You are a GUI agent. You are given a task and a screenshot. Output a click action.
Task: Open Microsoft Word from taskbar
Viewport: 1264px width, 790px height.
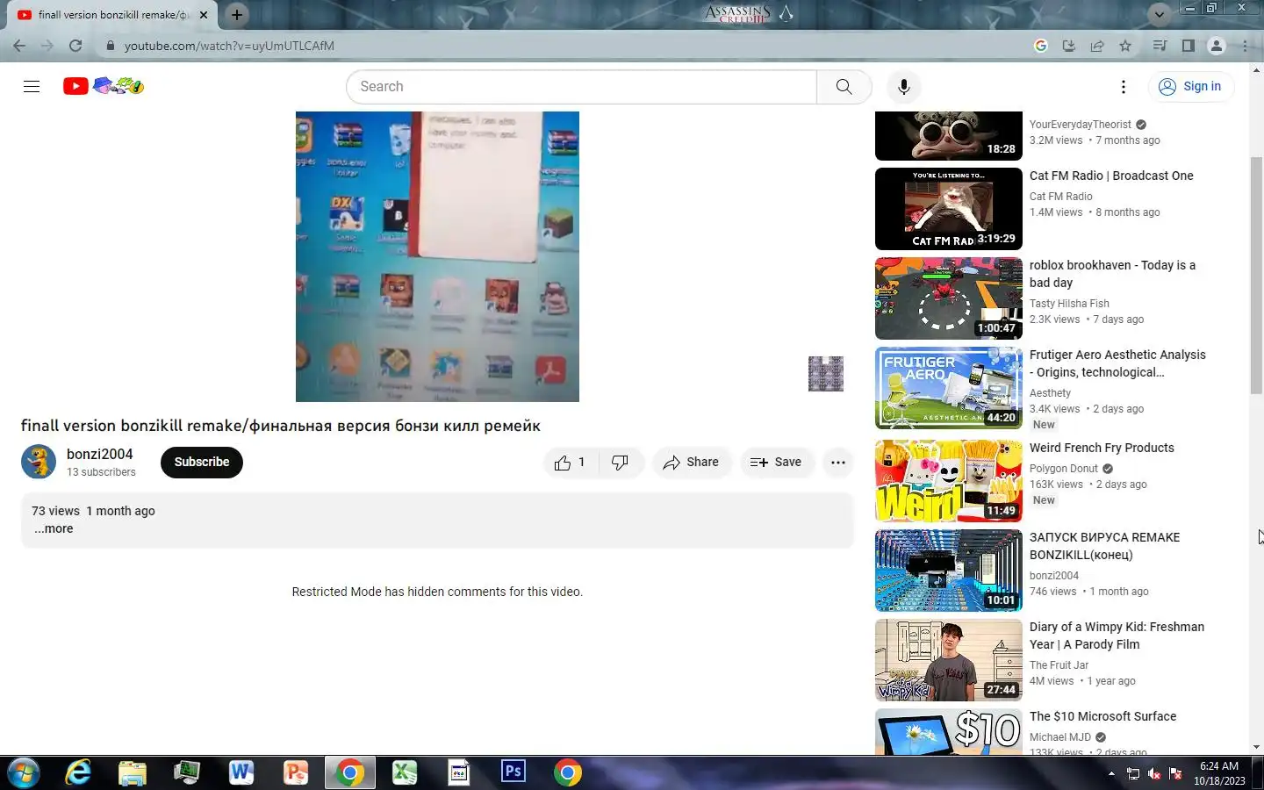[241, 772]
